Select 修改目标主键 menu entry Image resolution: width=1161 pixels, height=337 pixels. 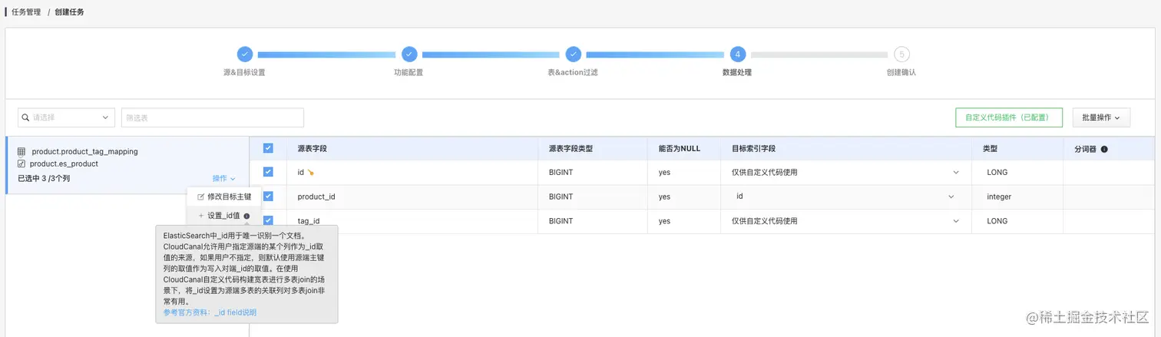224,197
